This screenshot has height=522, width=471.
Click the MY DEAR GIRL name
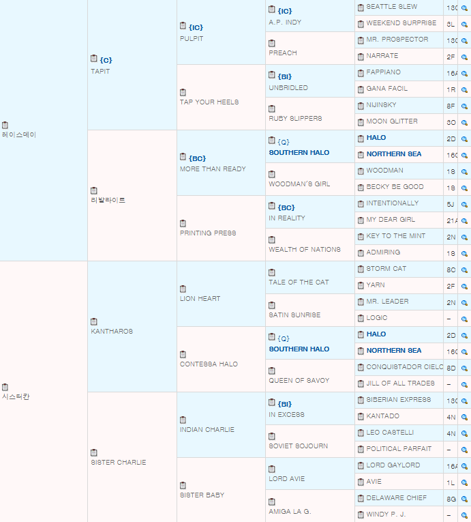pos(391,220)
